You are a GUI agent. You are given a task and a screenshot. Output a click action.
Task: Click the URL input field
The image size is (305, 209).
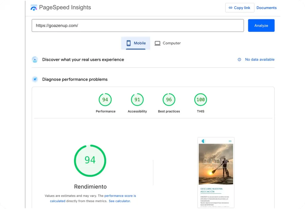(x=138, y=26)
